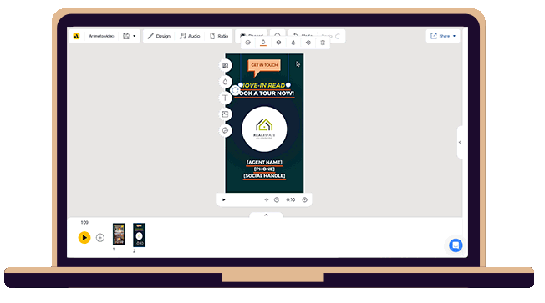Select block 1 thumbnail in timeline
Image resolution: width=545 pixels, height=303 pixels.
[119, 235]
